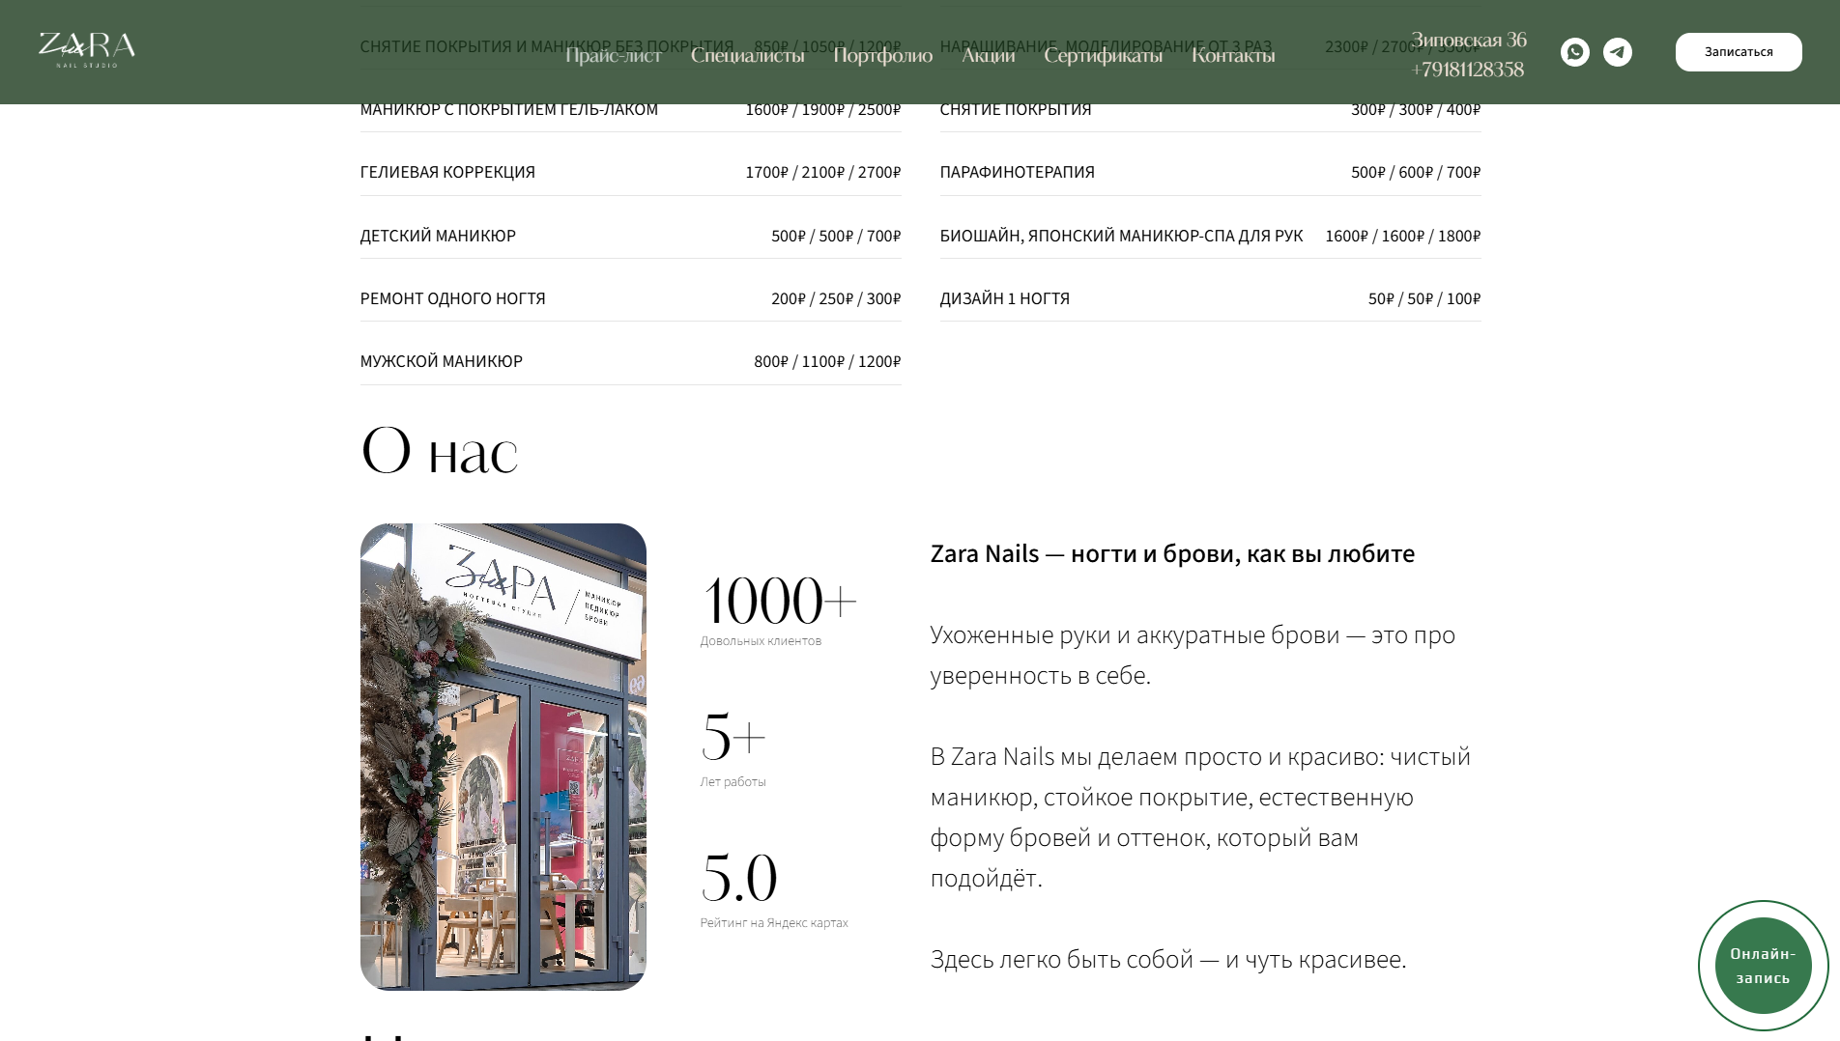Screen dimensions: 1840x1041
Task: Click Лет работы caption
Action: point(733,782)
